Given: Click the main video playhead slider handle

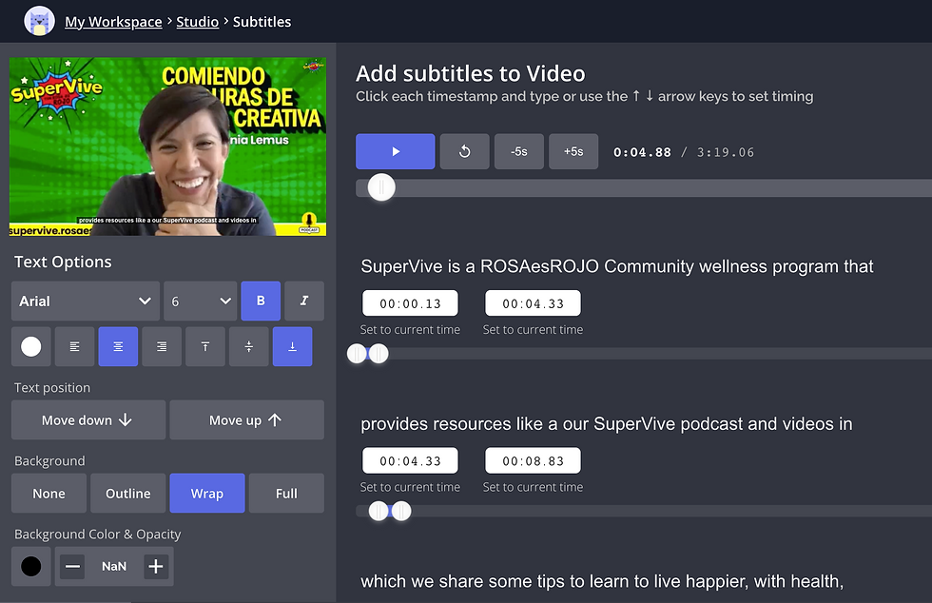Looking at the screenshot, I should [381, 187].
